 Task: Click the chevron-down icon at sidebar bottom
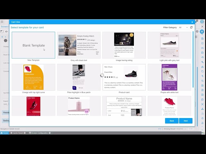point(202,130)
